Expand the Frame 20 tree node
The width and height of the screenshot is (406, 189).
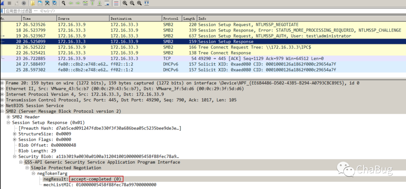click(2, 83)
